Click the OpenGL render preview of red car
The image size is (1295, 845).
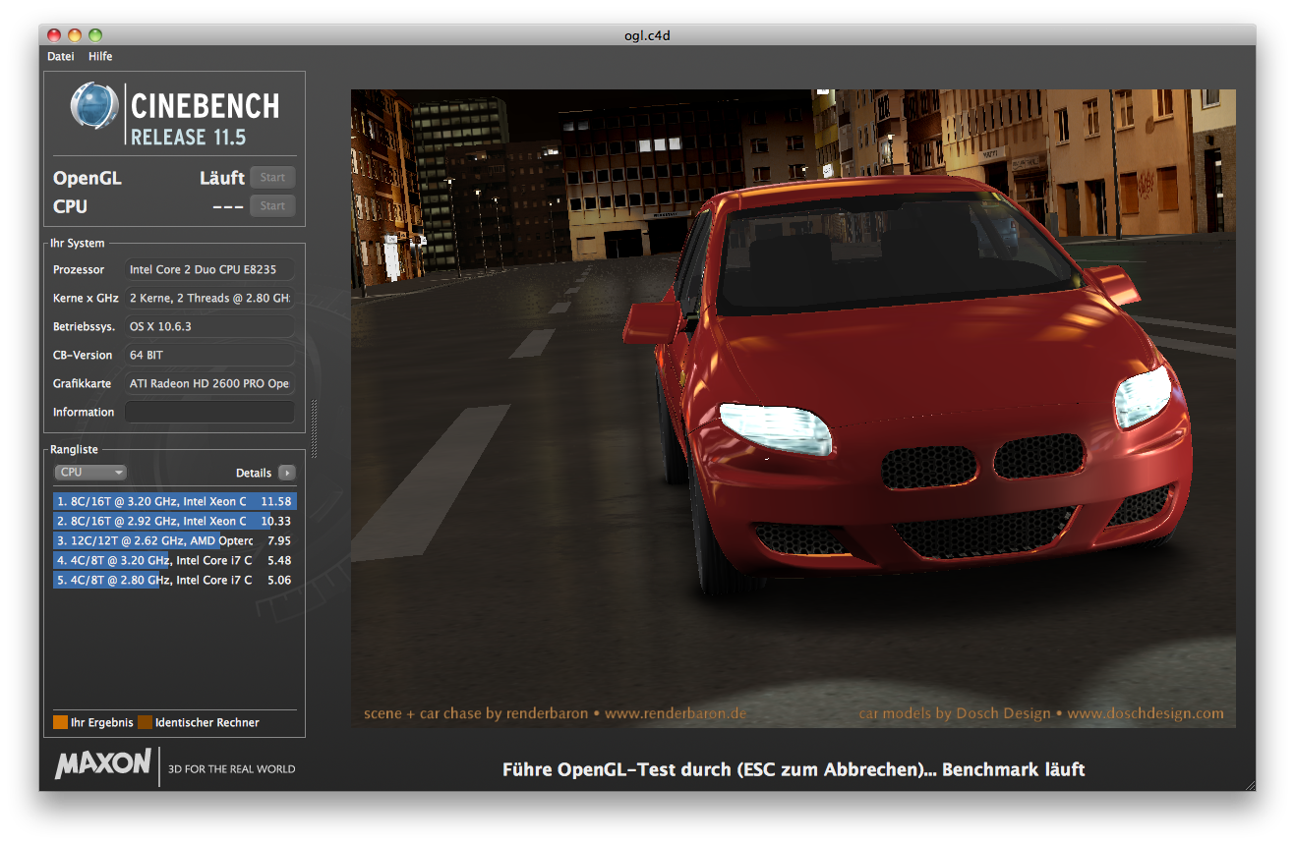pos(794,409)
